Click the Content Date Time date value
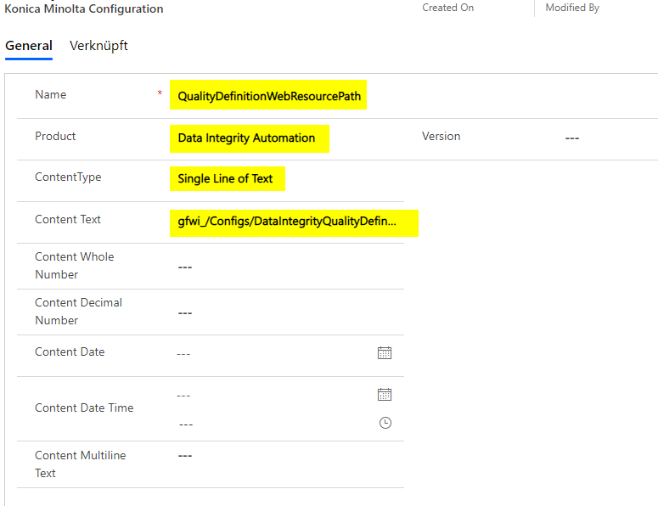The width and height of the screenshot is (658, 506). (x=183, y=396)
